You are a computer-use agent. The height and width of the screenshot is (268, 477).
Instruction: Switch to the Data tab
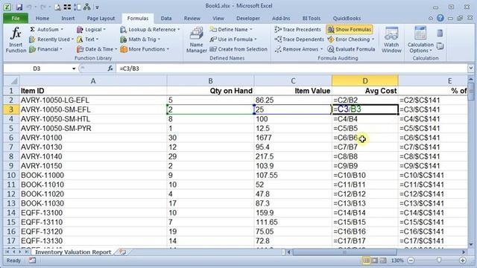[x=165, y=19]
